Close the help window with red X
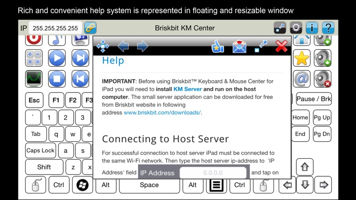This screenshot has width=356, height=200. tap(281, 46)
